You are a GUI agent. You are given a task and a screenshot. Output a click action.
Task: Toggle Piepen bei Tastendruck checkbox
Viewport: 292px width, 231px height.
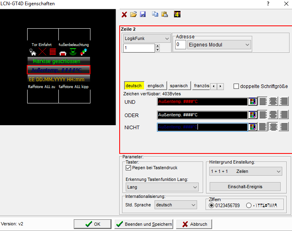(129, 168)
